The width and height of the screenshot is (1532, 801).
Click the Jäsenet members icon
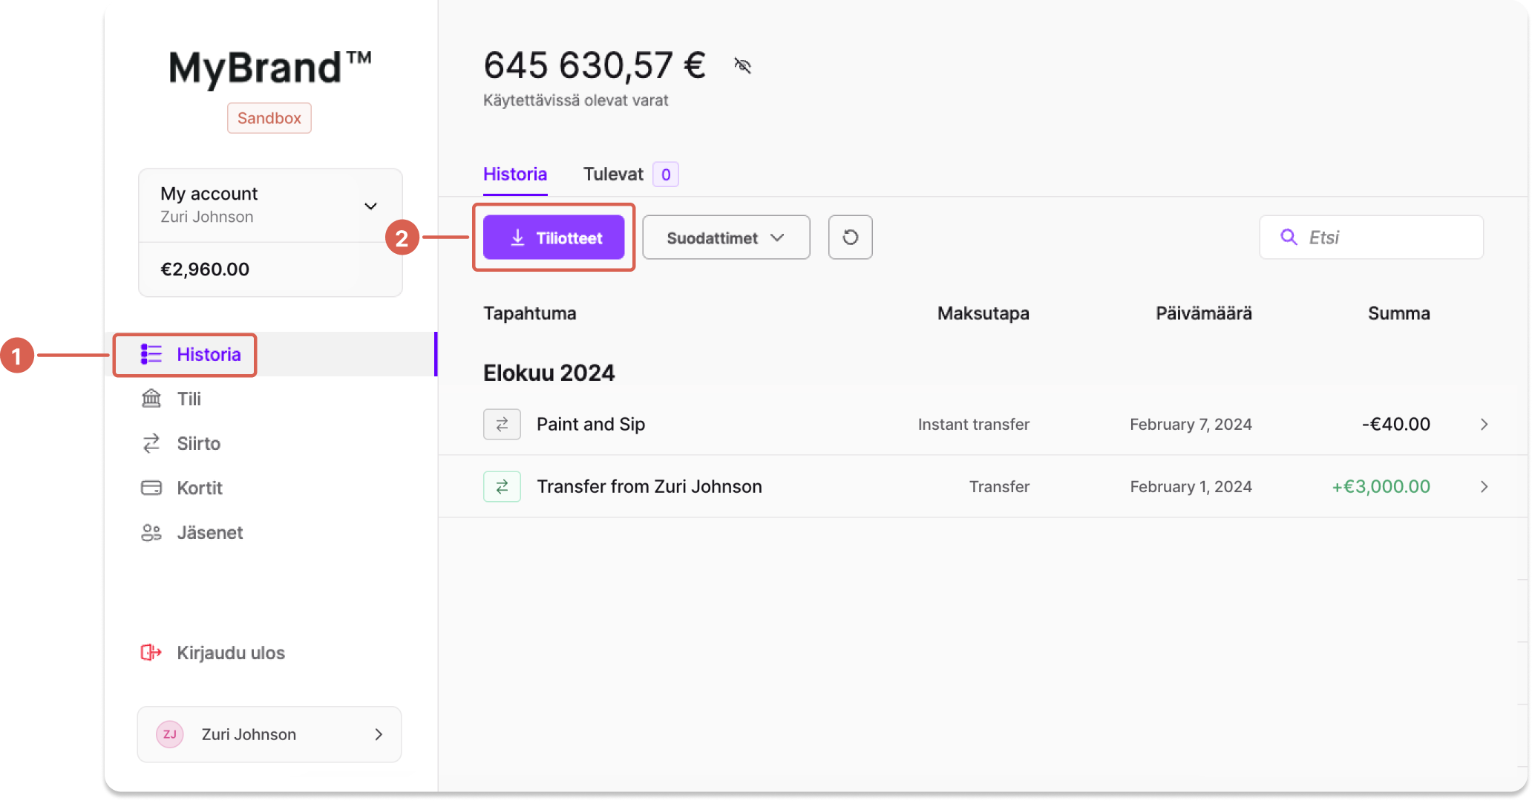coord(151,532)
